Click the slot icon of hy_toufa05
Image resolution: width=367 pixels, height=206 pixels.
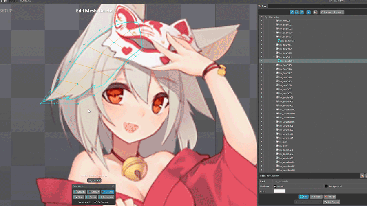[x=277, y=65]
